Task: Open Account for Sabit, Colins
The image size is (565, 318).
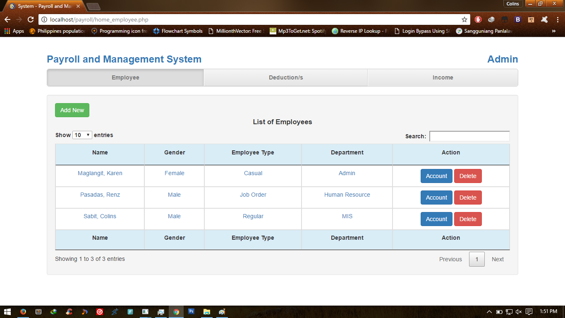Action: click(436, 219)
